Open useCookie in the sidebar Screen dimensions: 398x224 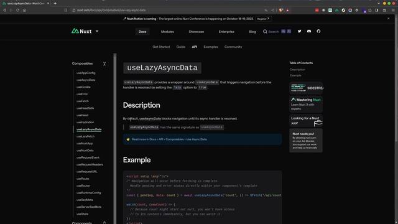83,87
